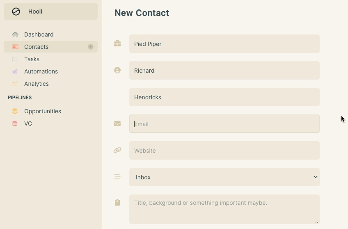The image size is (348, 229).
Task: Click the plus icon beside Contacts
Action: click(91, 47)
